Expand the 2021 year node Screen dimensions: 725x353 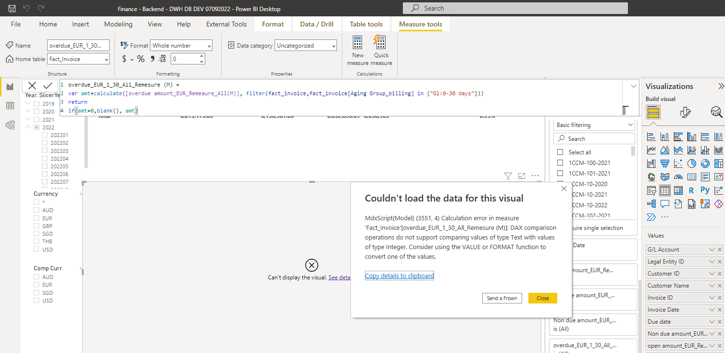coord(28,120)
